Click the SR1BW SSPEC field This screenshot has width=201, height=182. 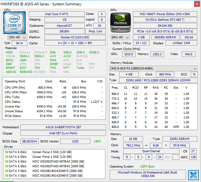(x=65, y=31)
